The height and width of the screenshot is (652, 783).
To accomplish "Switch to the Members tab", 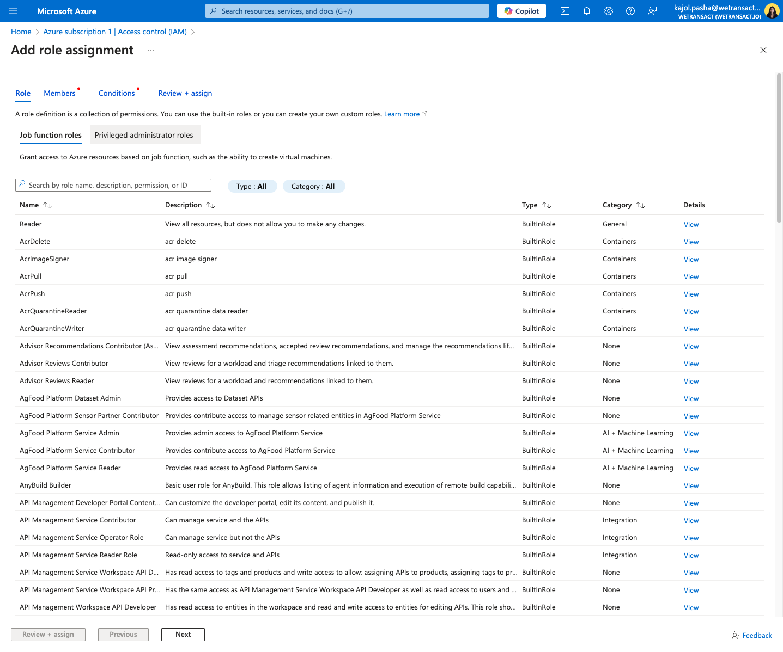I will (59, 93).
